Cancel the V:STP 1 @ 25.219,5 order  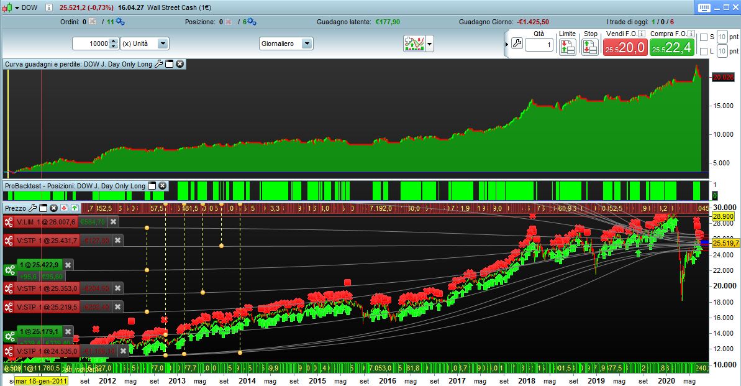click(118, 307)
